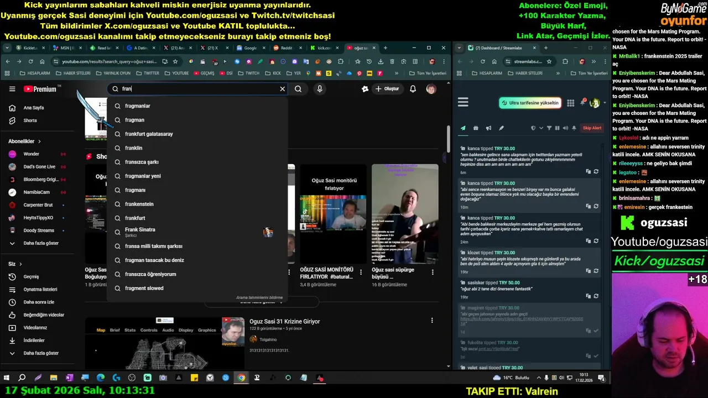Click Ultra tarifesine yükseltin button

tap(530, 103)
